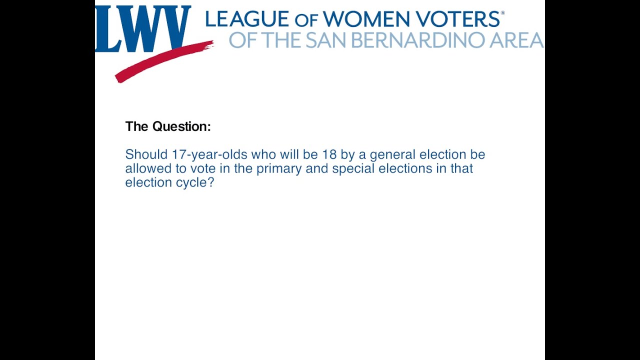Click the word "primary" in the question
Image resolution: width=640 pixels, height=360 pixels.
pos(279,168)
